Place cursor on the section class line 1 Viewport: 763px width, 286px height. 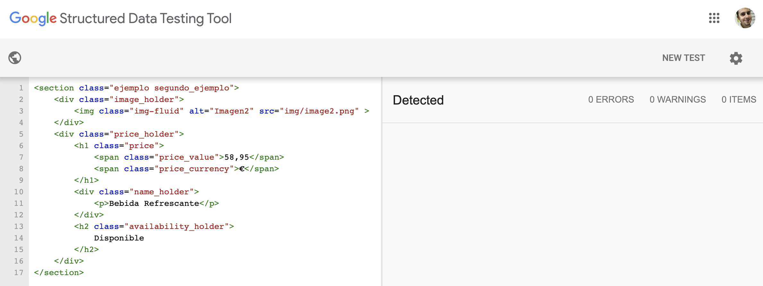coord(136,88)
